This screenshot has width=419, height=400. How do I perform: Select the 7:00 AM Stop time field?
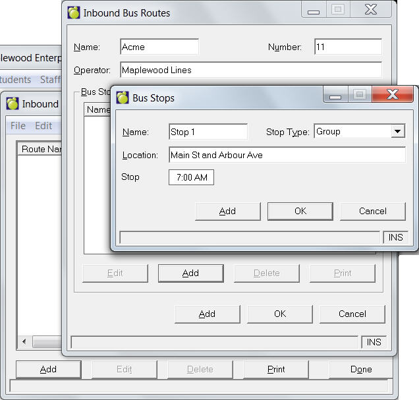[x=191, y=177]
